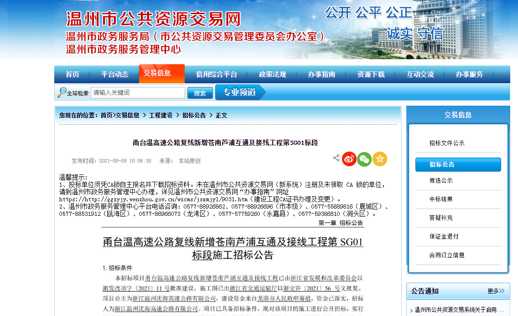Open the 专业频道 arrow tab
The height and width of the screenshot is (316, 518).
[240, 92]
